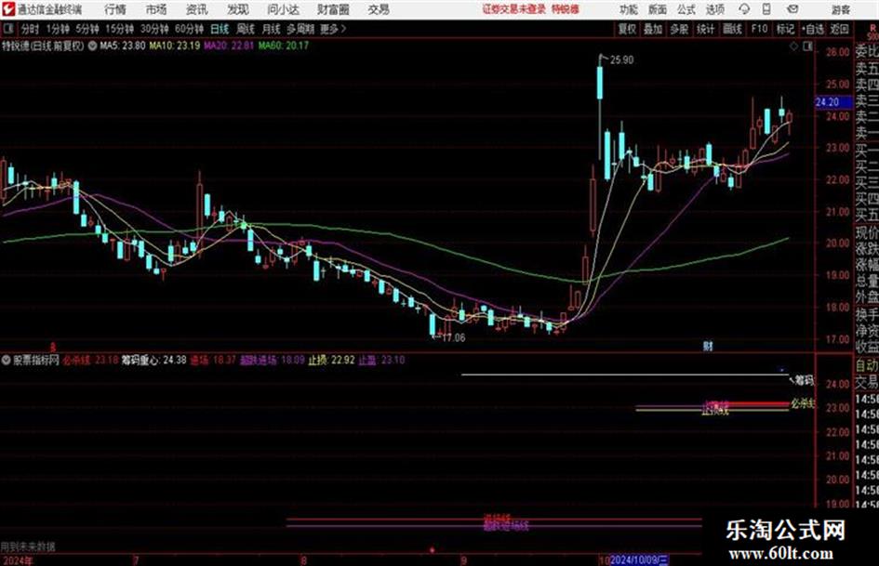
Task: Open the F10 company info button
Action: tap(759, 29)
